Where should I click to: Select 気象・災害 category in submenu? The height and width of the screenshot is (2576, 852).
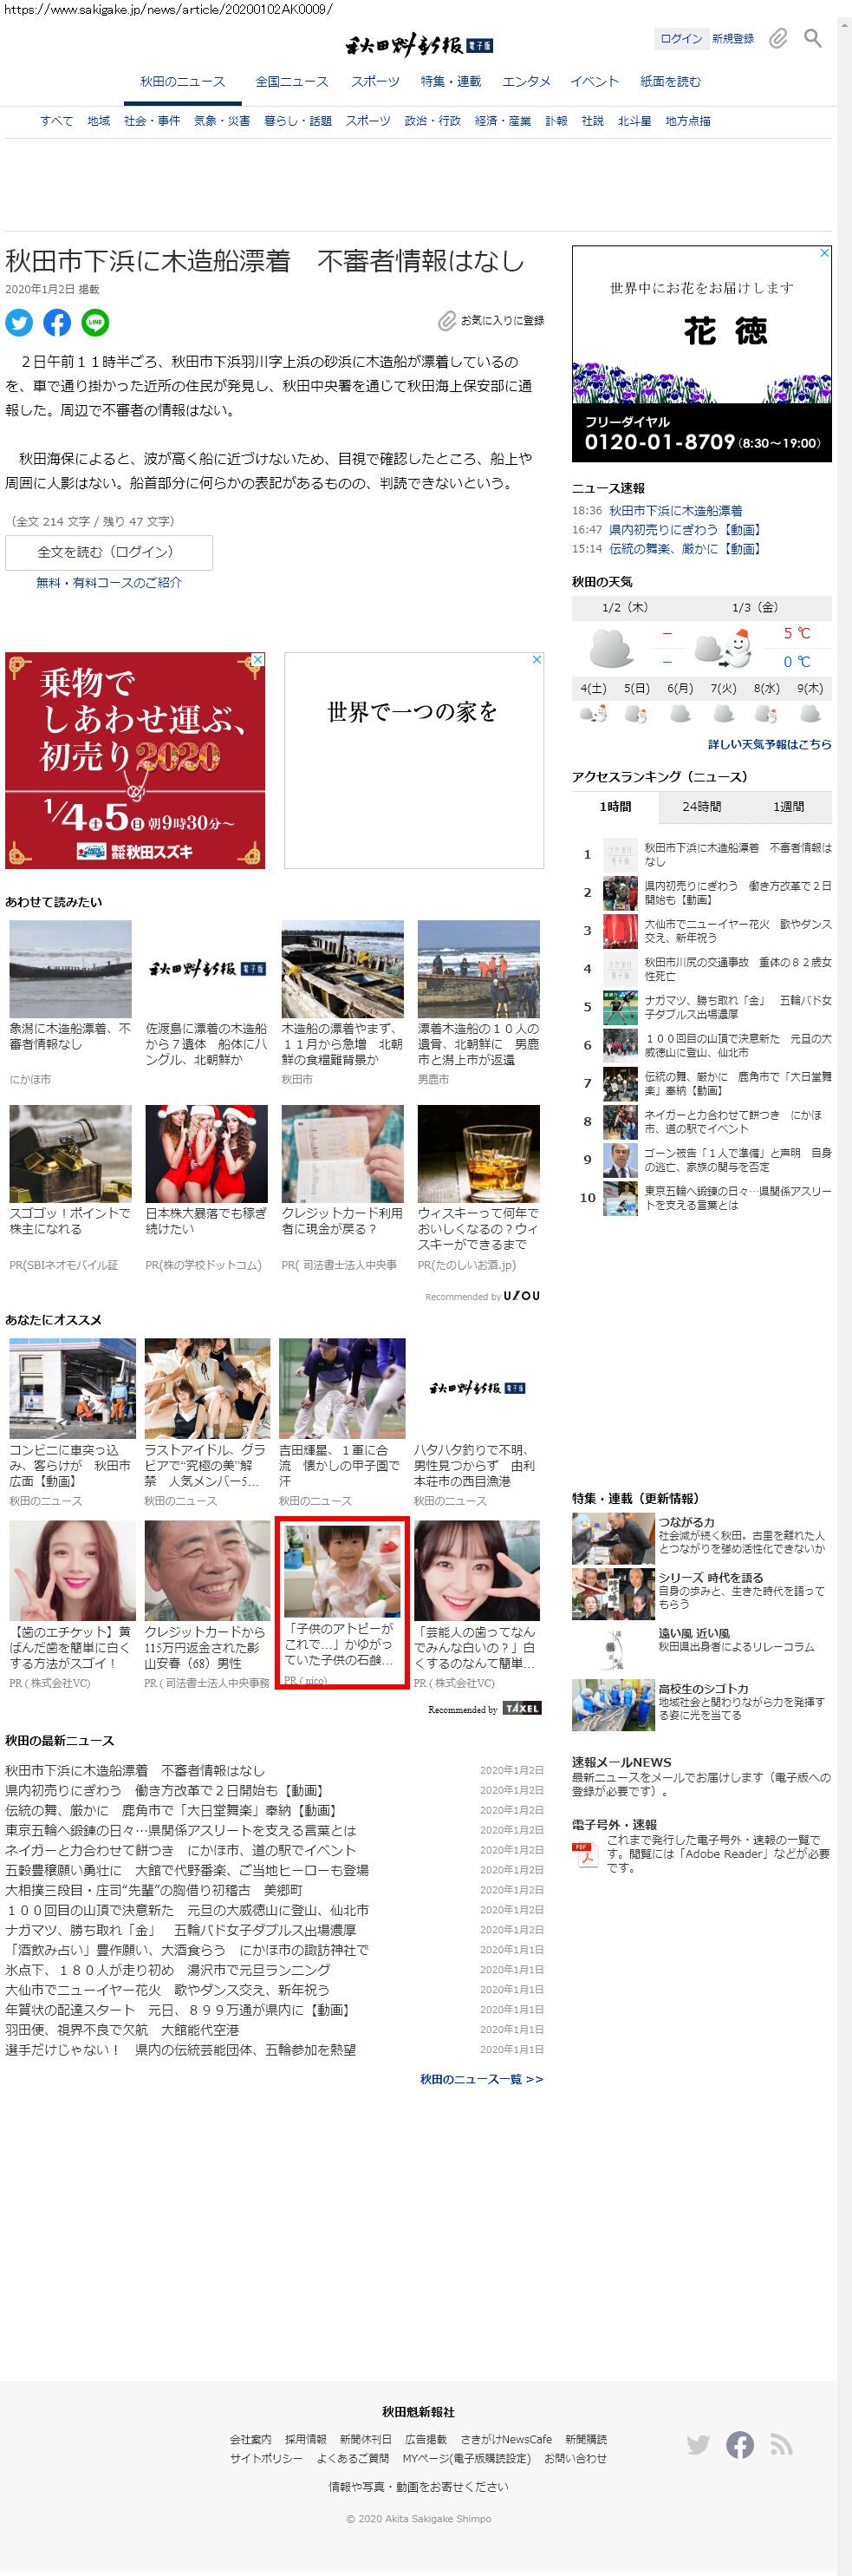tap(222, 121)
